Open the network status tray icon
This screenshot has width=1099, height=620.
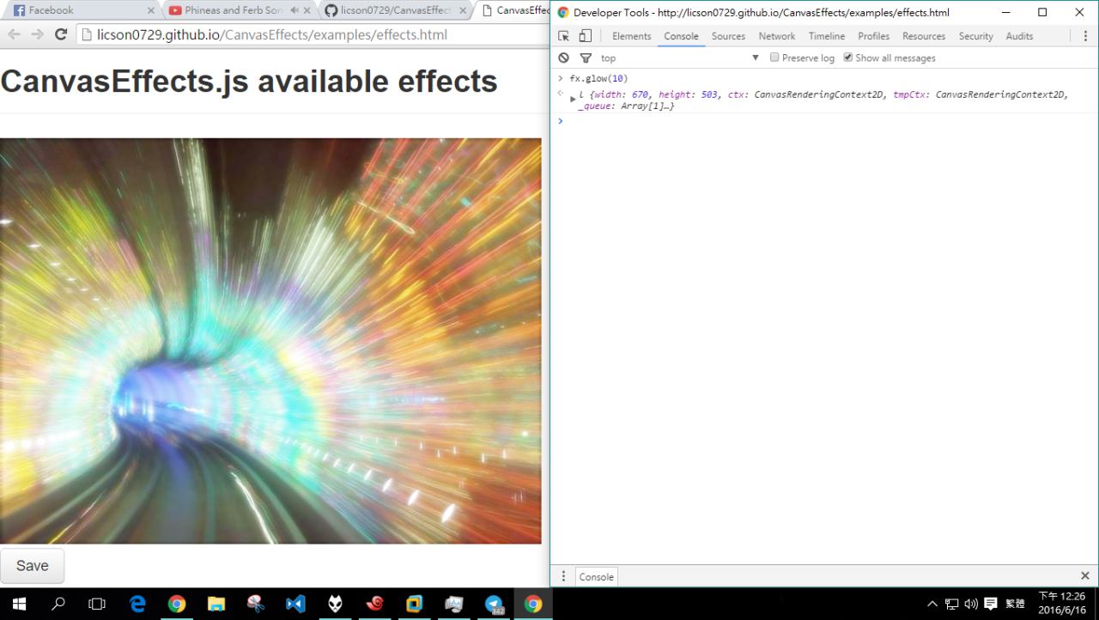tap(952, 604)
